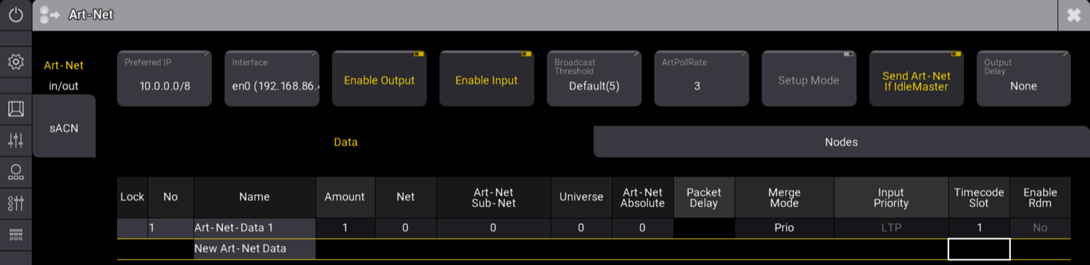Click the Art-Net Sub-Net column header
This screenshot has height=265, width=1090.
click(493, 197)
